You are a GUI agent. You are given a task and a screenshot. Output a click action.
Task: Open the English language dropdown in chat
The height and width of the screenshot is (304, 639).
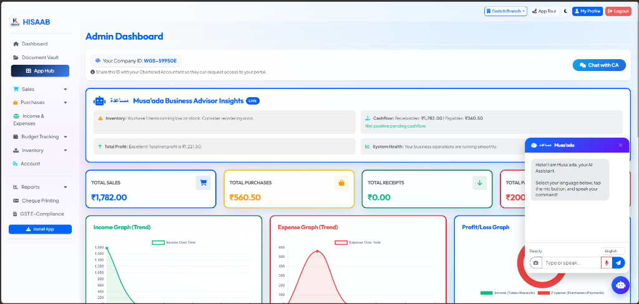(x=613, y=251)
